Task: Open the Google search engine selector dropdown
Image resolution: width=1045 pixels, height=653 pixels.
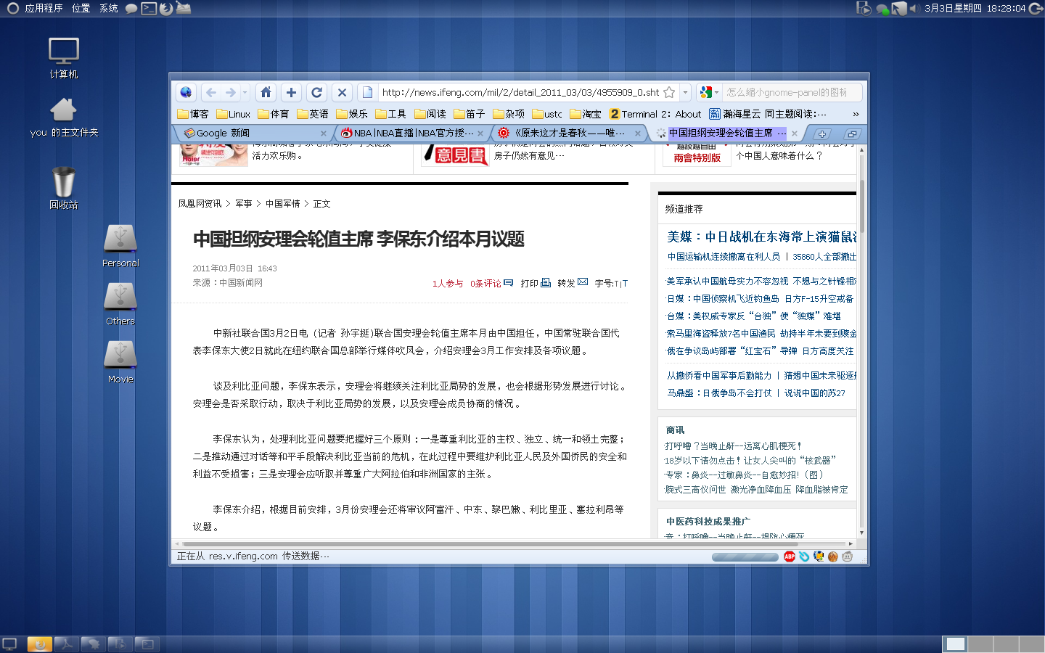Action: click(709, 92)
